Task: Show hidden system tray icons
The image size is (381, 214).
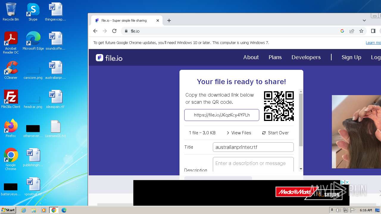Action: pyautogui.click(x=332, y=210)
